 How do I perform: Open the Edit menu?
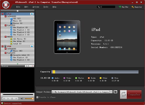[26, 7]
